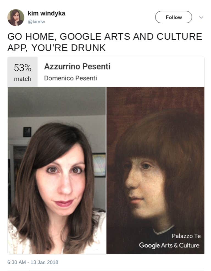Click the Palazzo Te museum label
The image size is (211, 271).
(186, 236)
